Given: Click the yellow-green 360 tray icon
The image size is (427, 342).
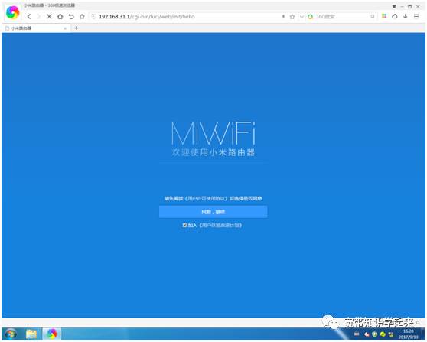Looking at the screenshot, I should click(x=383, y=334).
